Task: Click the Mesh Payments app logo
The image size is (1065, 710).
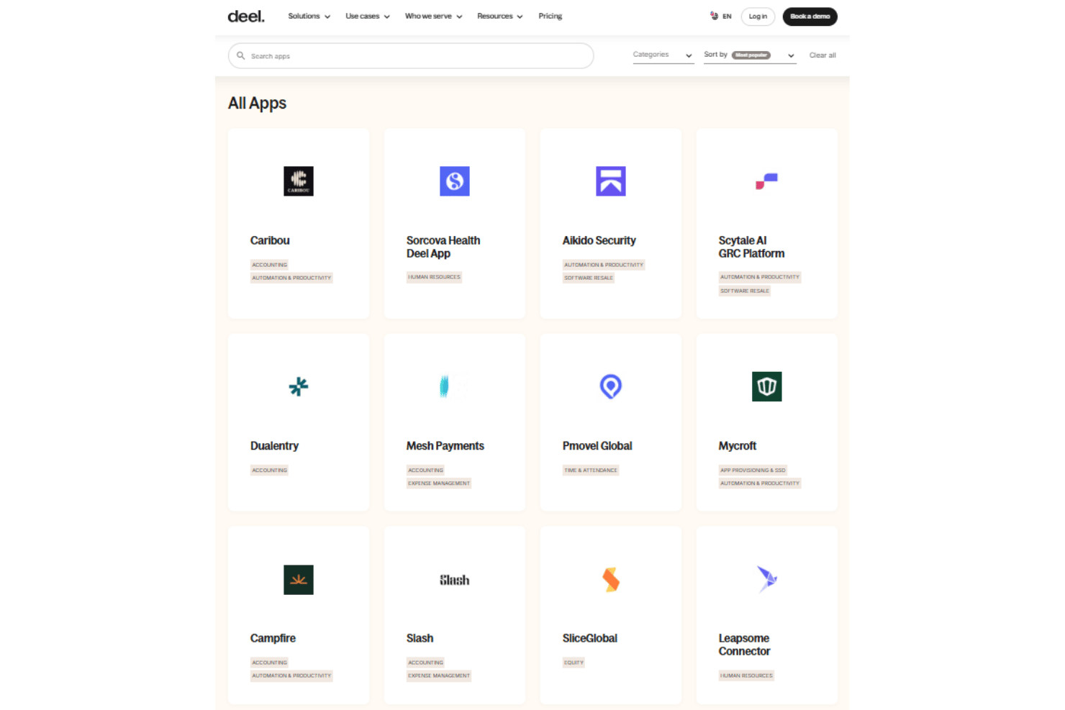Action: point(445,387)
